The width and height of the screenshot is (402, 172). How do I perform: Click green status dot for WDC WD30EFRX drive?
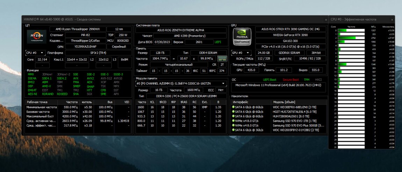coord(234,107)
